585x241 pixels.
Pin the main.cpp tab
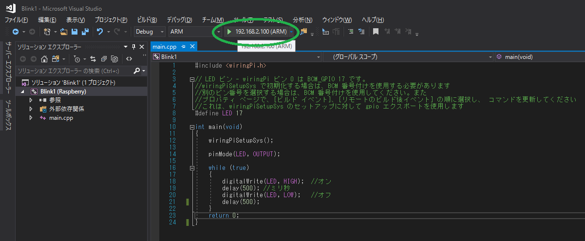tap(183, 47)
